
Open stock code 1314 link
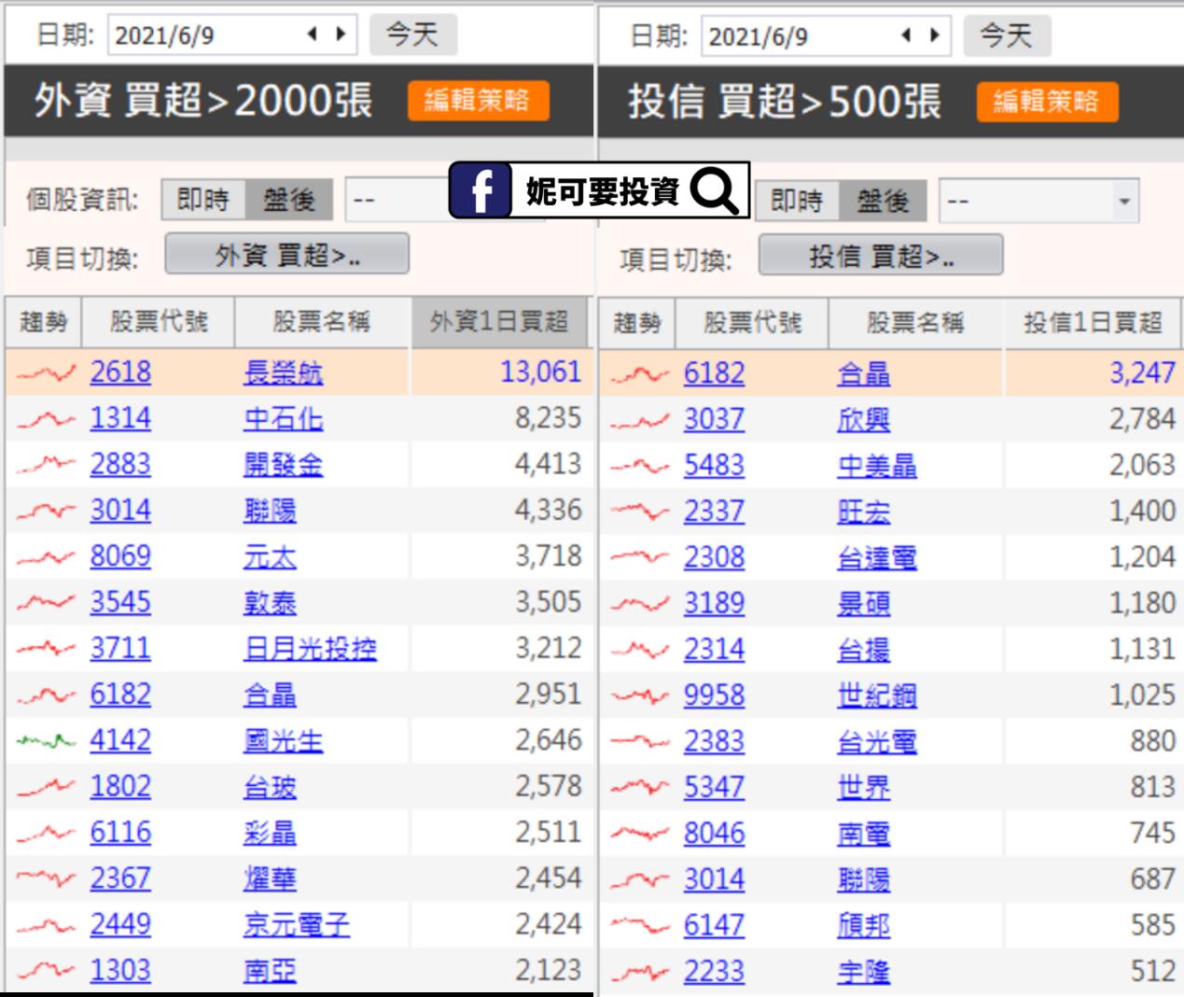click(120, 418)
